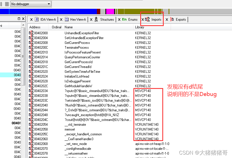Click the Hex View-A tab icon
Viewport: 232px width, 158px height.
tap(67, 19)
